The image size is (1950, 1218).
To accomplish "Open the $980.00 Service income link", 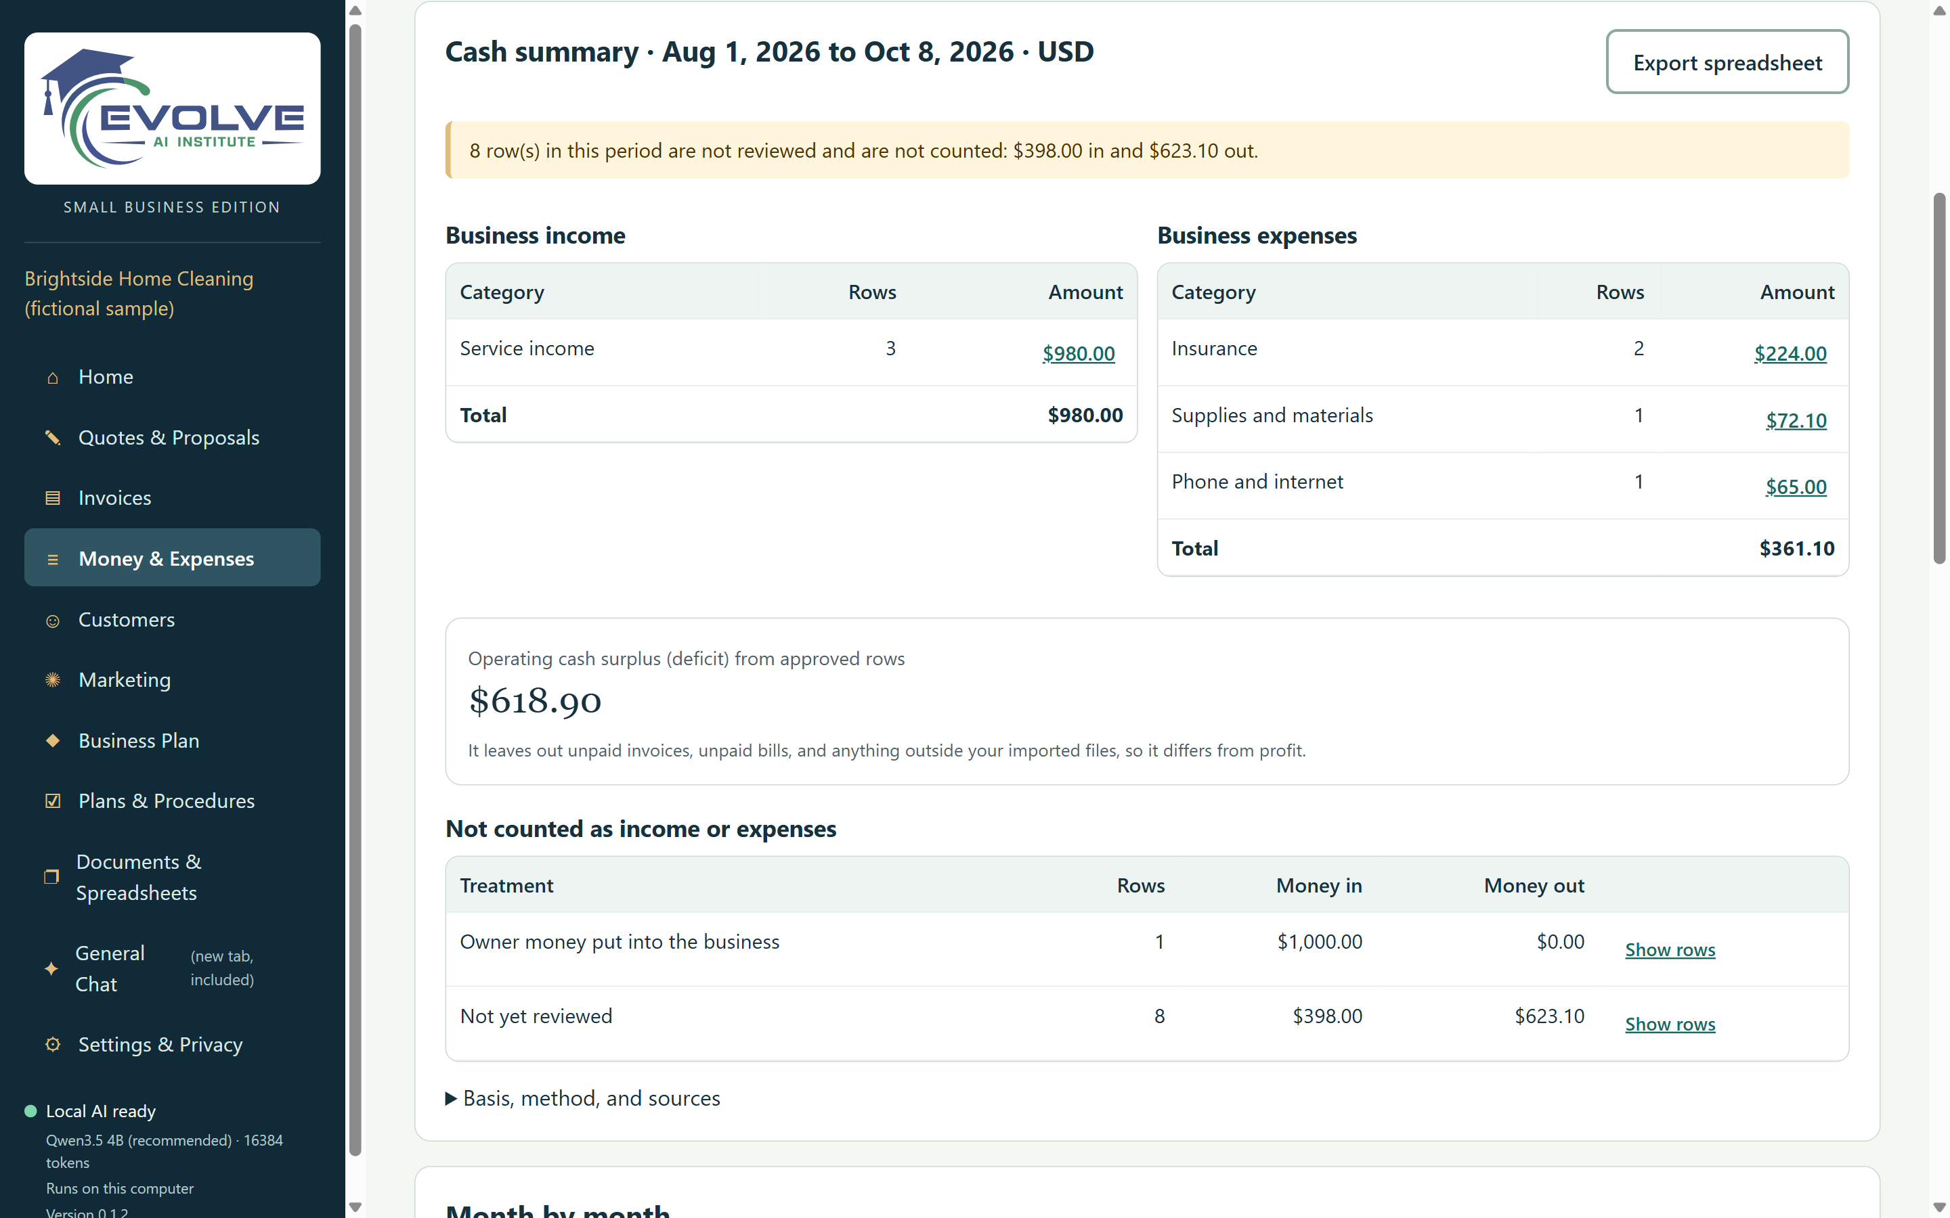I will click(x=1078, y=354).
